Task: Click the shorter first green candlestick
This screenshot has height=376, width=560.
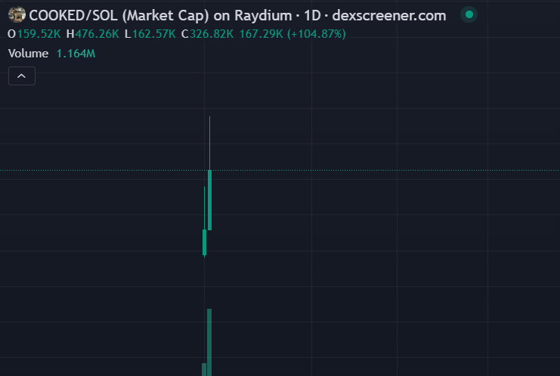Action: coord(204,242)
